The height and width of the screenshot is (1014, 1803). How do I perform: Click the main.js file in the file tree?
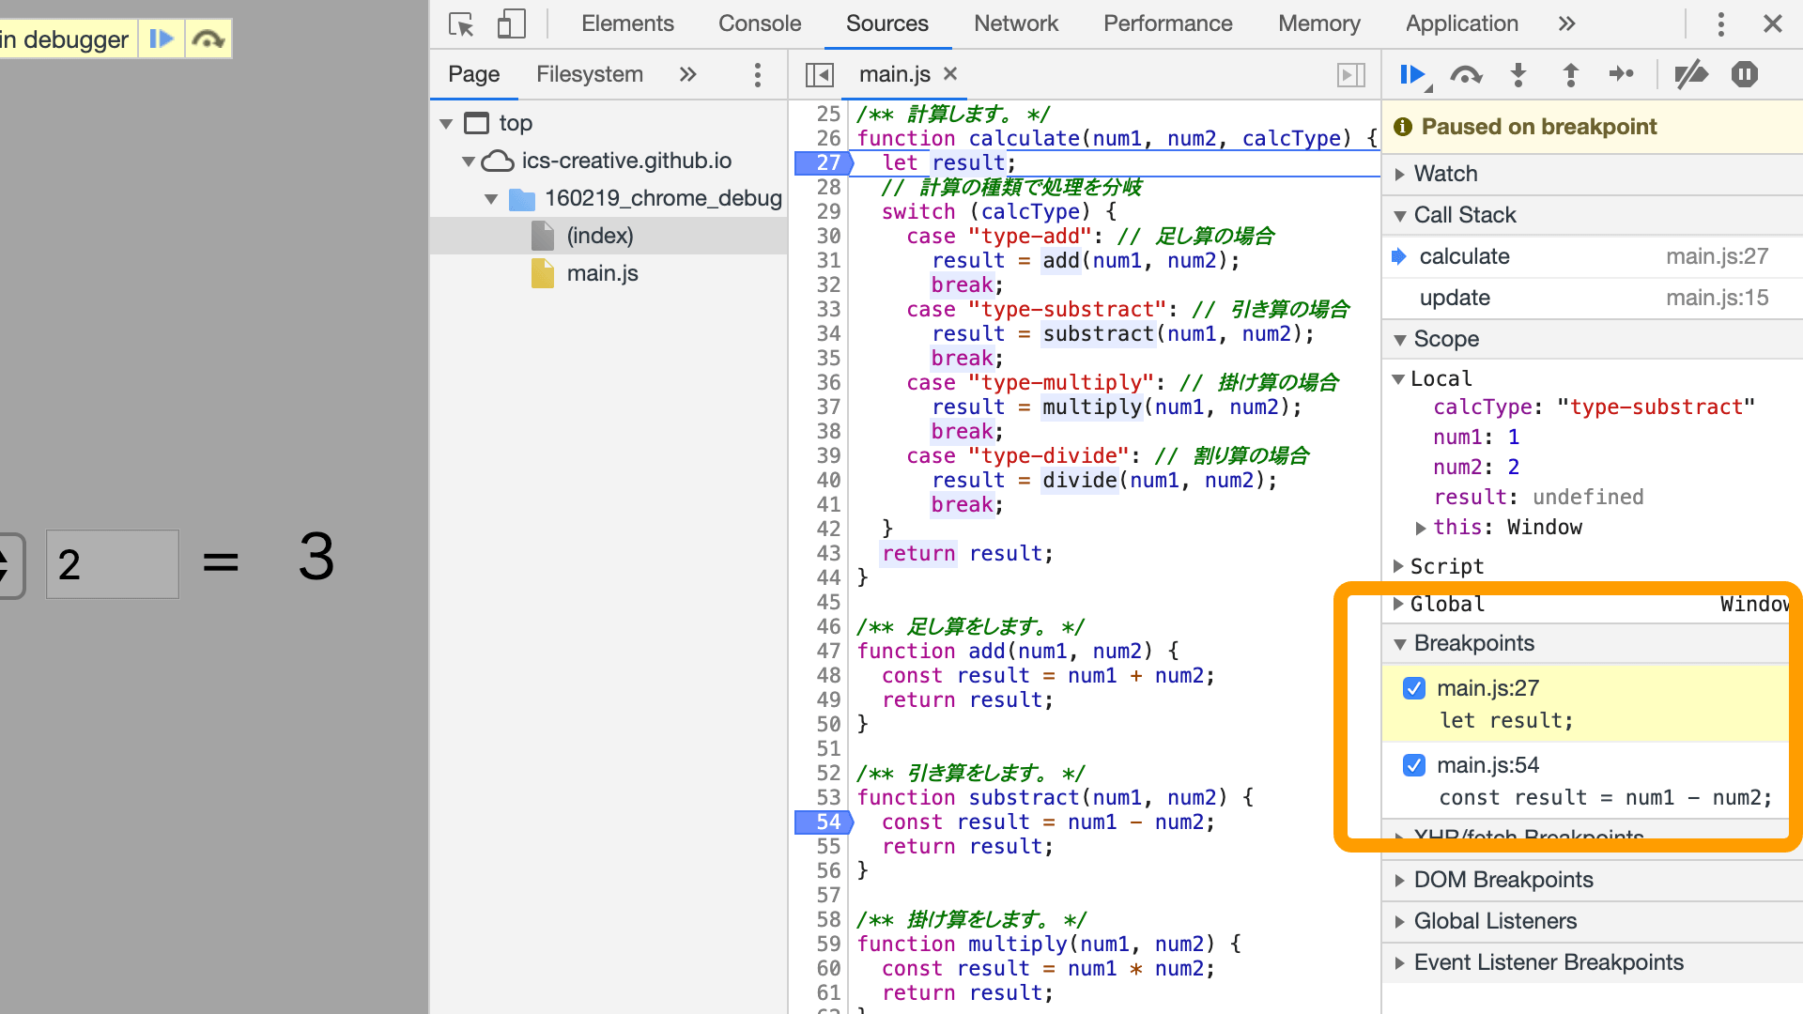[601, 272]
